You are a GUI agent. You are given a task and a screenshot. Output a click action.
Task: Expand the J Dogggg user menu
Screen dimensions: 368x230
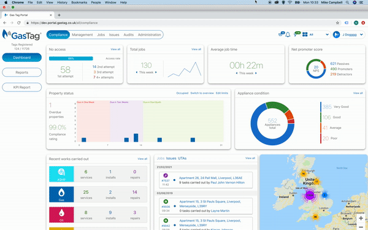point(361,35)
